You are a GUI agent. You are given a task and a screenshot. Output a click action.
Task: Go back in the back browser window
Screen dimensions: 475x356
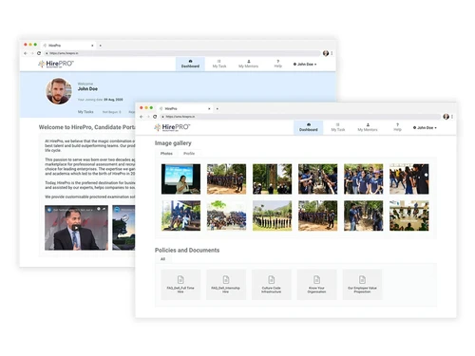[26, 53]
